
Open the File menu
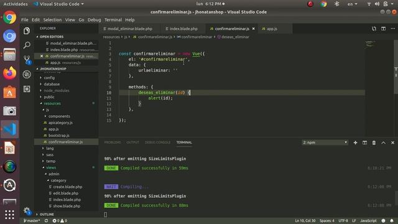coord(25,20)
